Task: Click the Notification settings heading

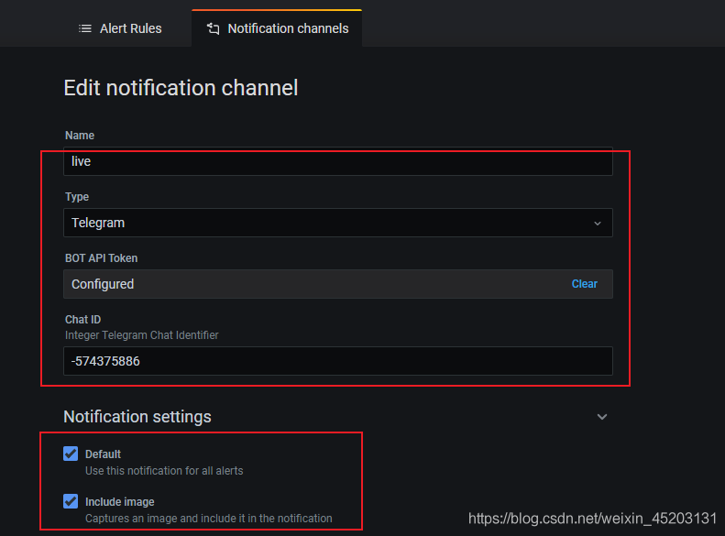Action: [x=137, y=417]
